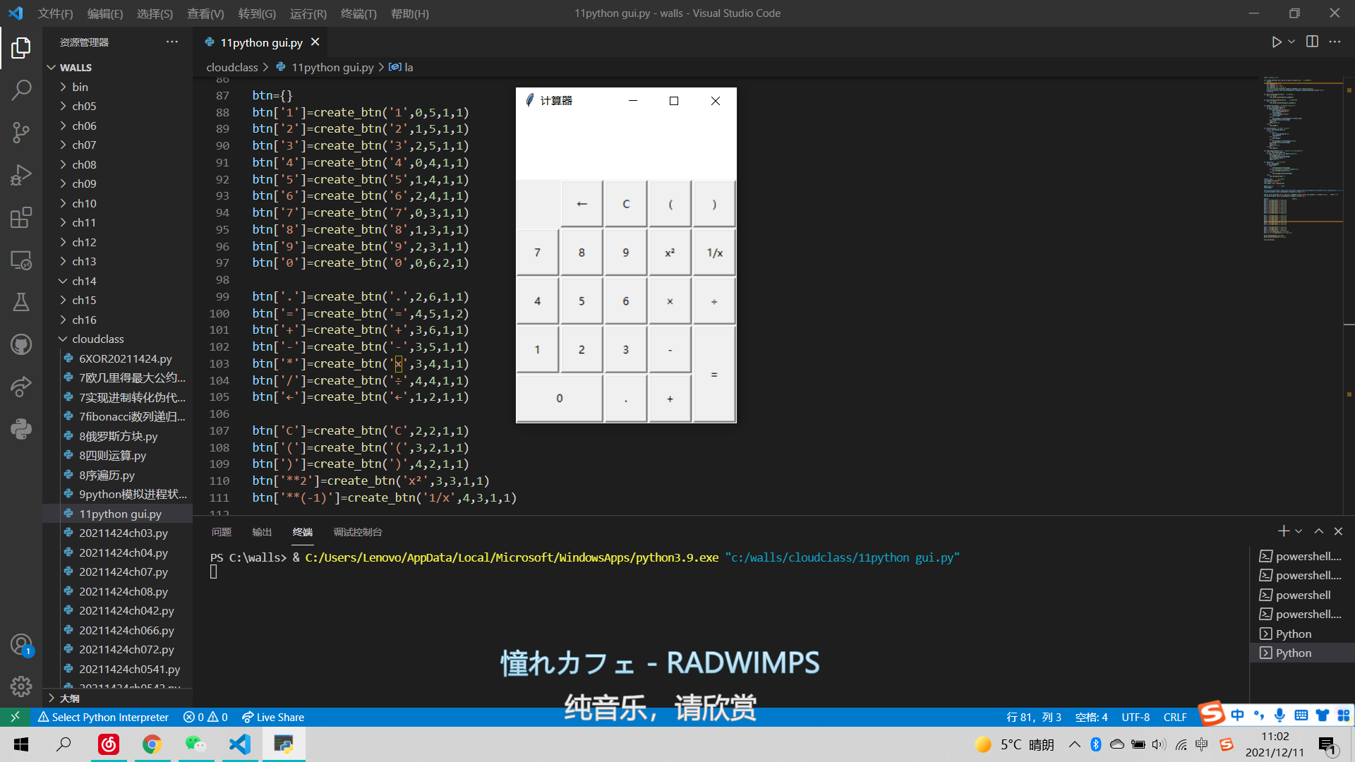Image resolution: width=1355 pixels, height=762 pixels.
Task: Split the editor to the right
Action: (1312, 42)
